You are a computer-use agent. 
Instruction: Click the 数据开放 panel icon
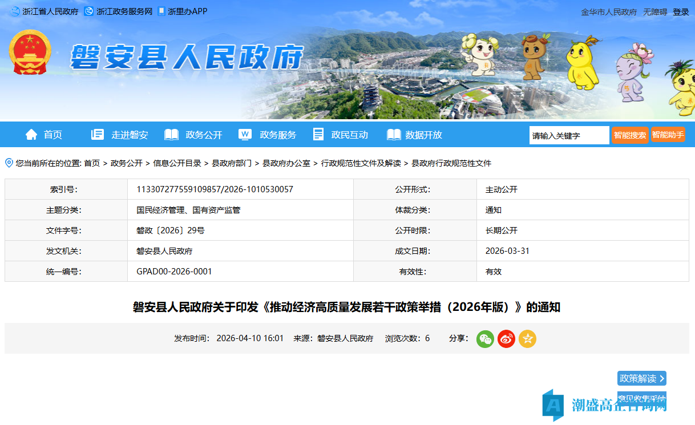(x=393, y=134)
